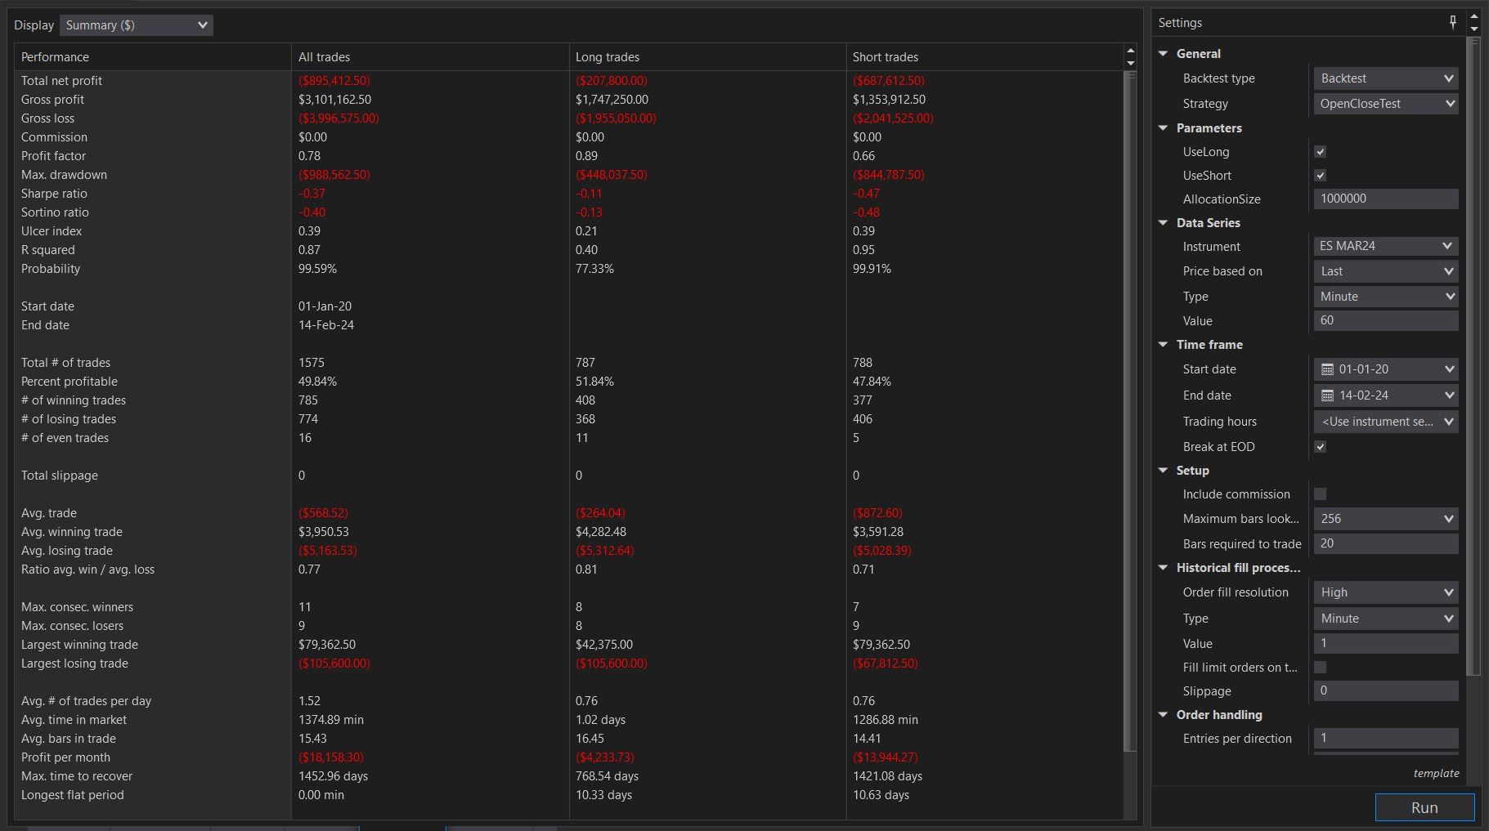
Task: Click the AllocationSize input field
Action: pos(1385,199)
